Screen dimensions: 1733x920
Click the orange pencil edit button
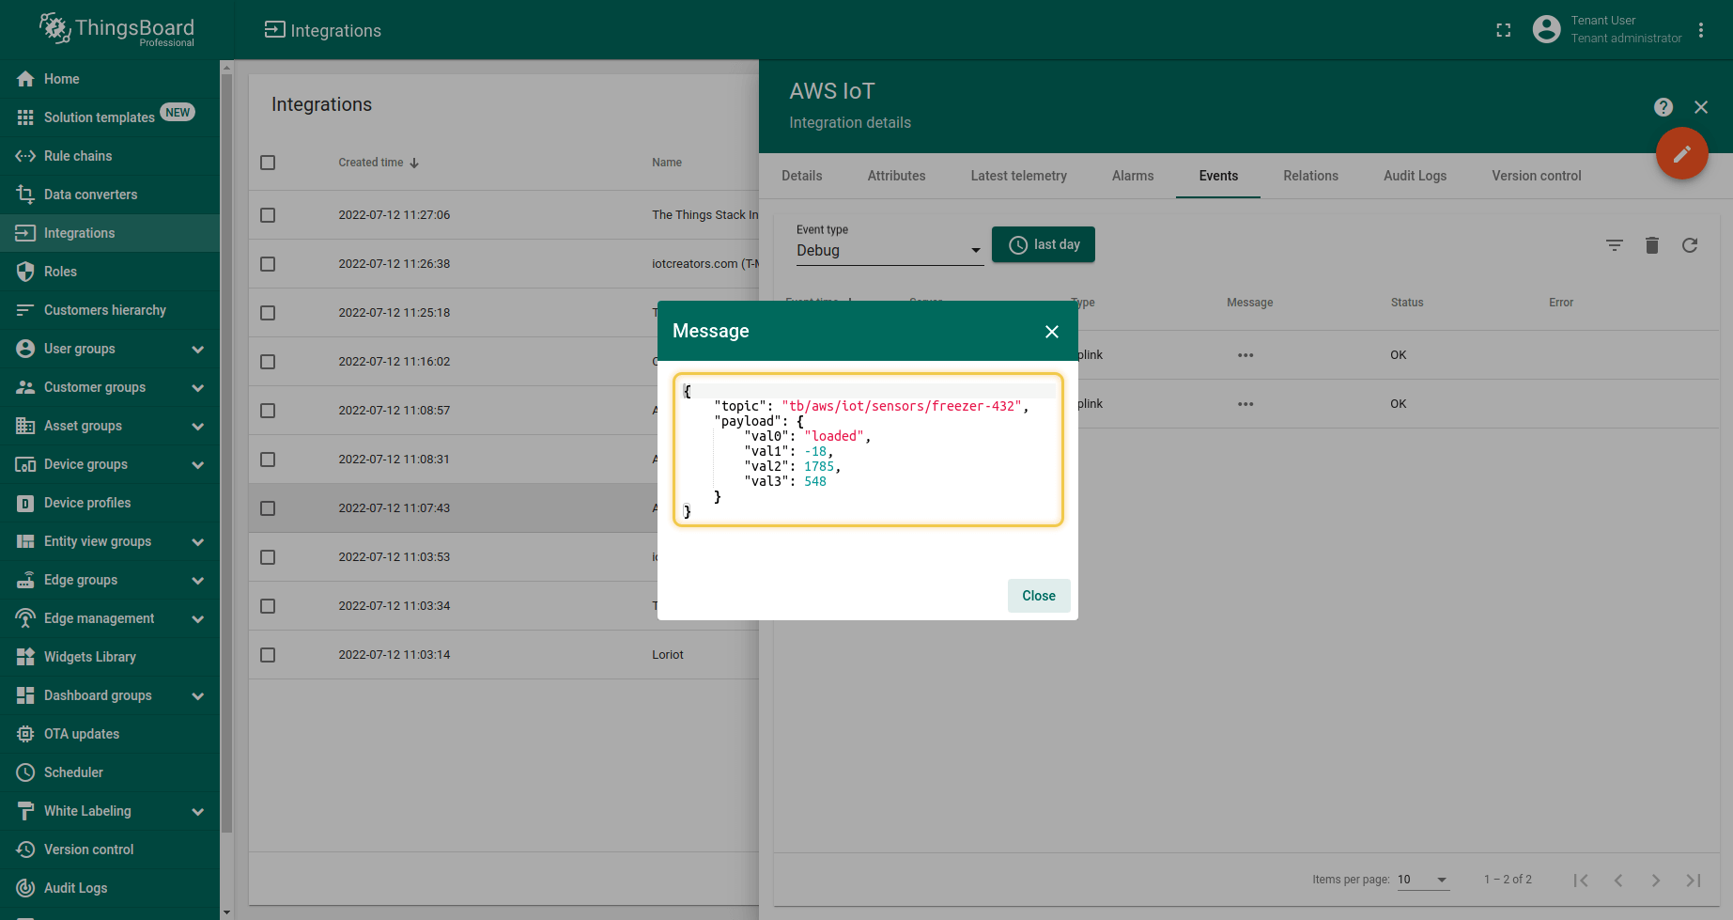pyautogui.click(x=1681, y=153)
